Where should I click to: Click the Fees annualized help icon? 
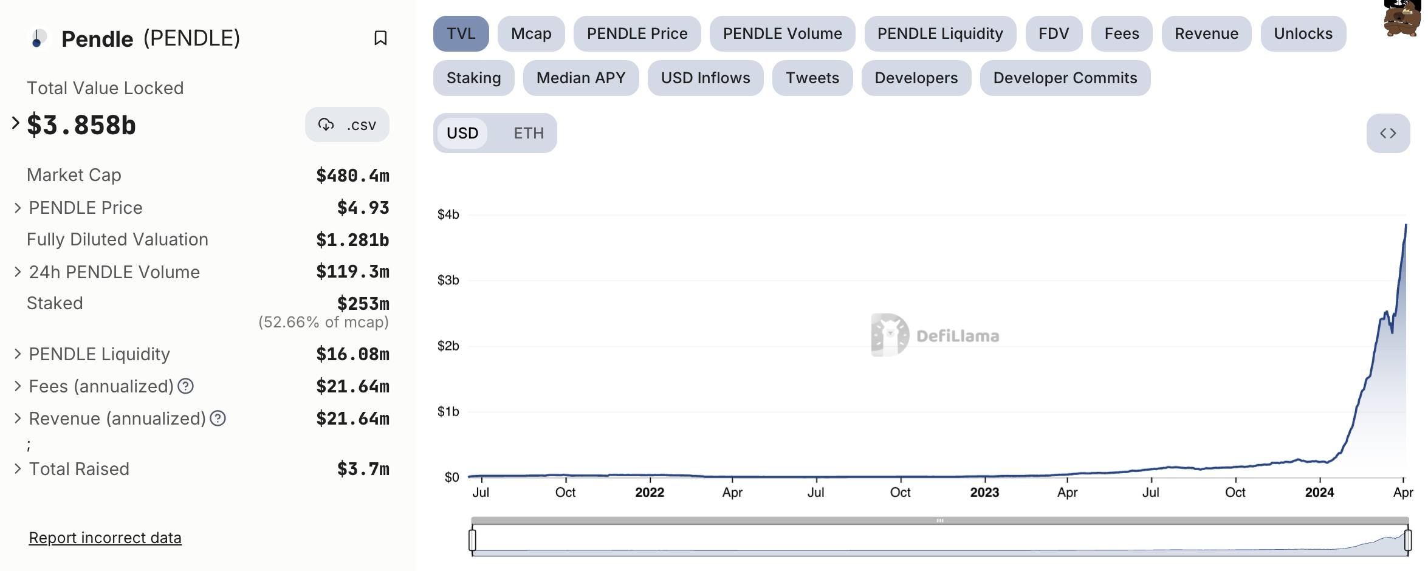click(x=186, y=386)
